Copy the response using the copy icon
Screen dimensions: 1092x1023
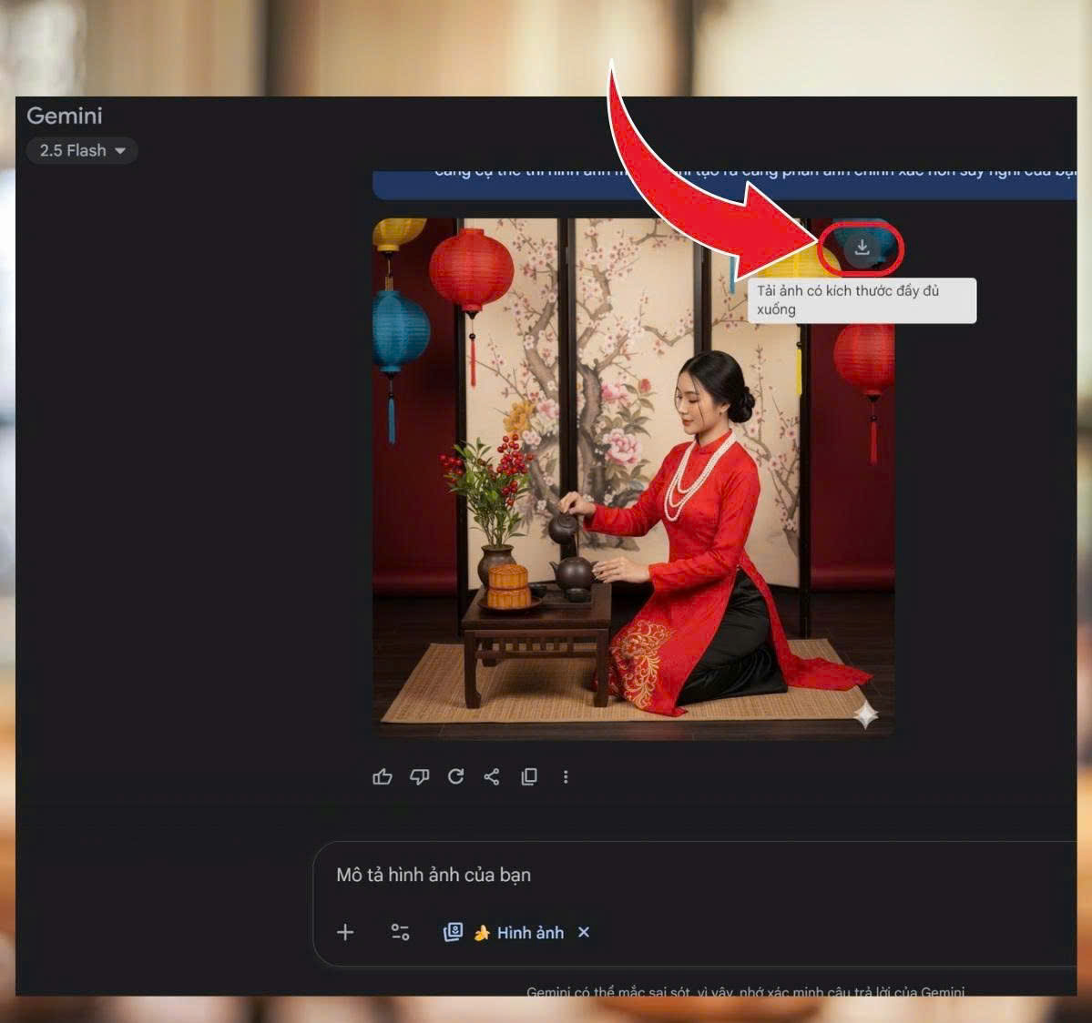coord(528,776)
